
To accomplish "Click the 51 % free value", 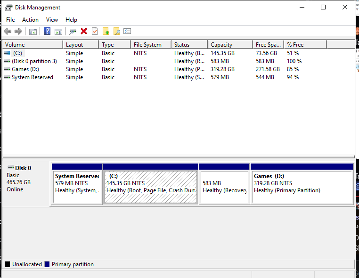I will tap(293, 53).
